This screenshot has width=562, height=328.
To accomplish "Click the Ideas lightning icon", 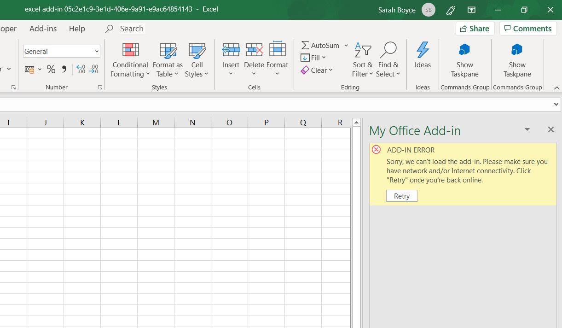I will [423, 50].
